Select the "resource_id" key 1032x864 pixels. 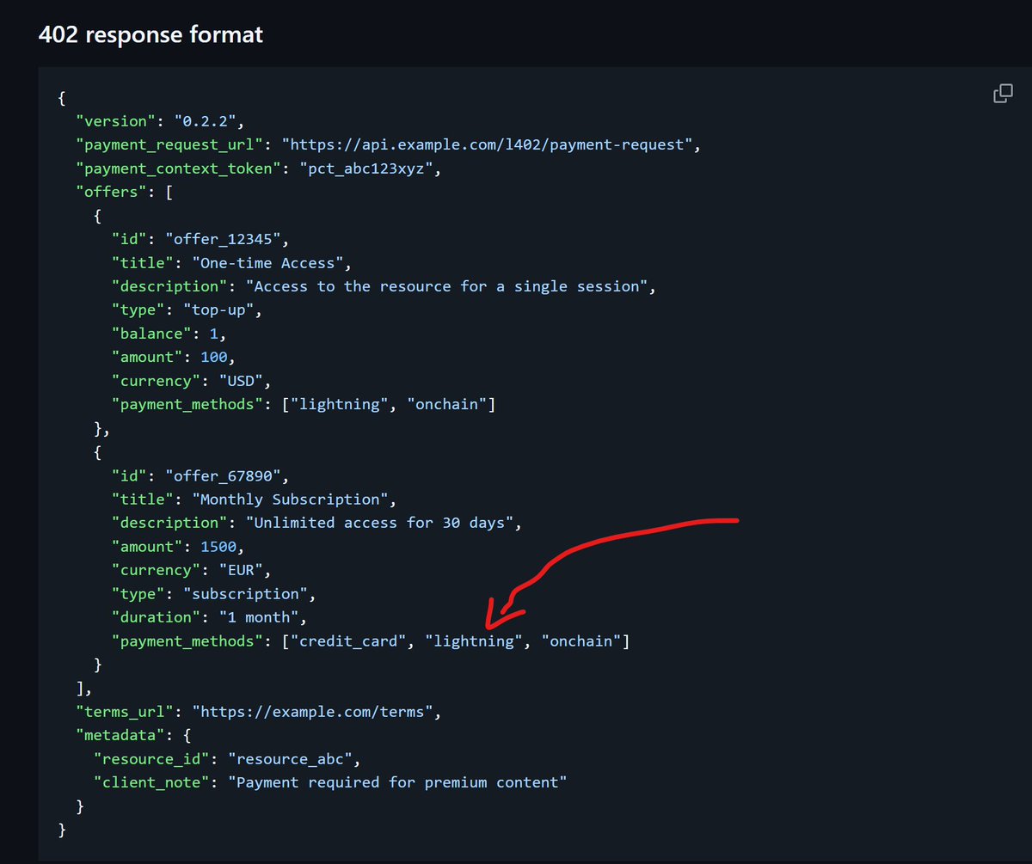click(151, 759)
